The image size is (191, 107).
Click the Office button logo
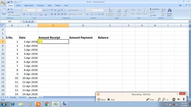3,3
